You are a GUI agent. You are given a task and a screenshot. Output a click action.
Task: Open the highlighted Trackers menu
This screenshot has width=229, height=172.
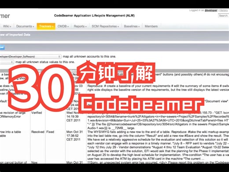click(46, 26)
